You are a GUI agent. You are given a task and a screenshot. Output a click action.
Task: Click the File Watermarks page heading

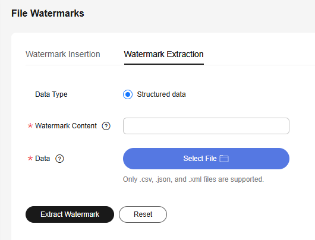point(48,14)
